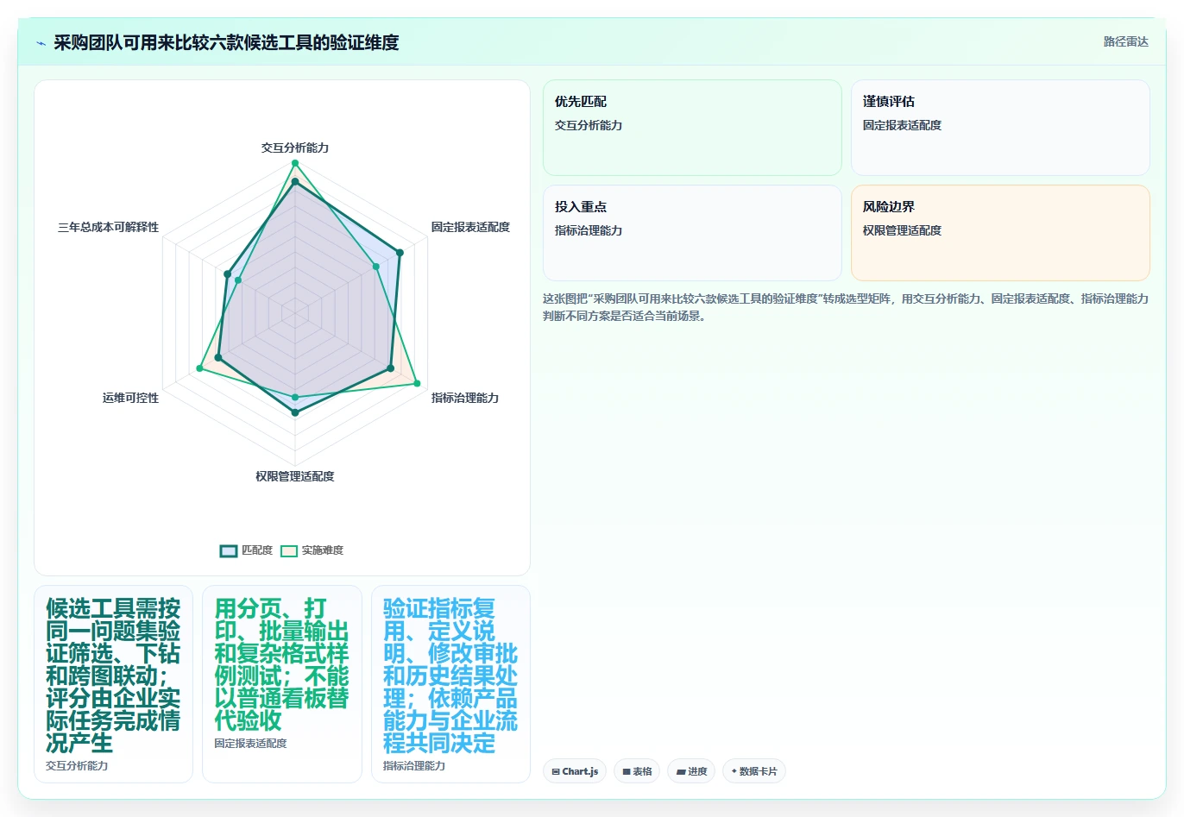Viewport: 1184px width, 817px height.
Task: Select the Chart.js tag chip
Action: (x=575, y=771)
